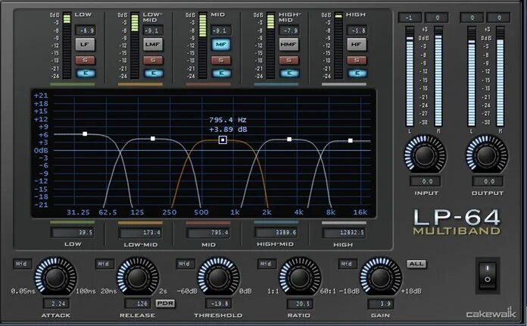Viewport: 527px width, 326px height.
Task: Toggle enable for the MID band
Action: click(x=222, y=73)
